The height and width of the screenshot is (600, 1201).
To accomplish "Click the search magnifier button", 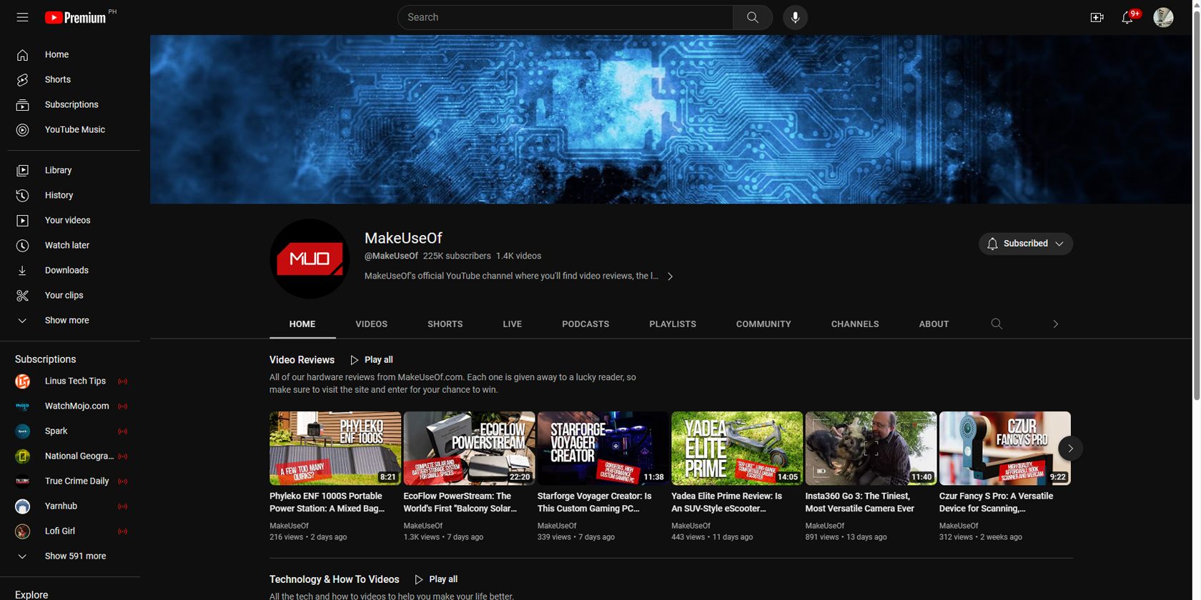I will coord(752,17).
